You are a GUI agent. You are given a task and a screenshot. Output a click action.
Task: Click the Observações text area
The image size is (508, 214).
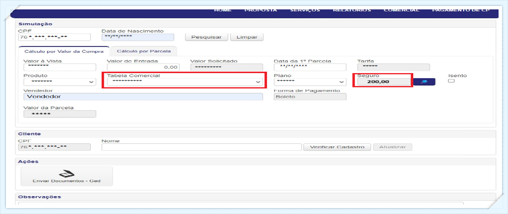[x=241, y=204]
